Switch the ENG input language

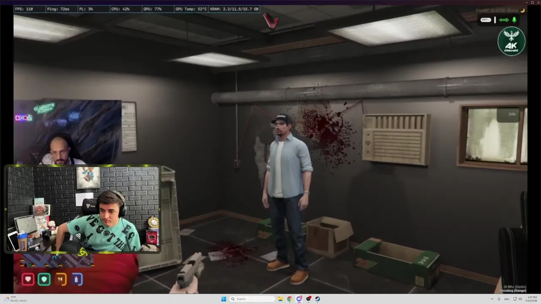click(x=507, y=299)
